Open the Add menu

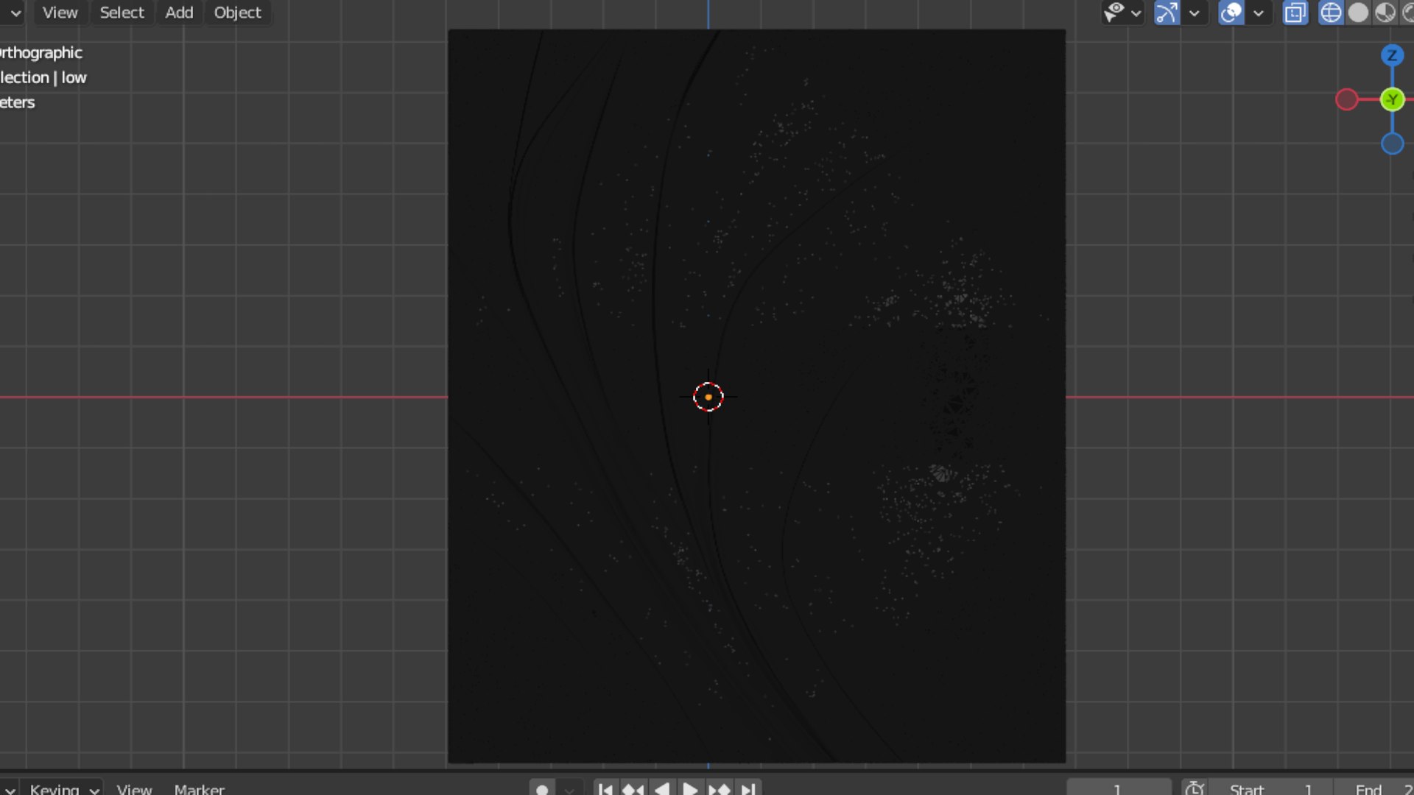(x=179, y=13)
